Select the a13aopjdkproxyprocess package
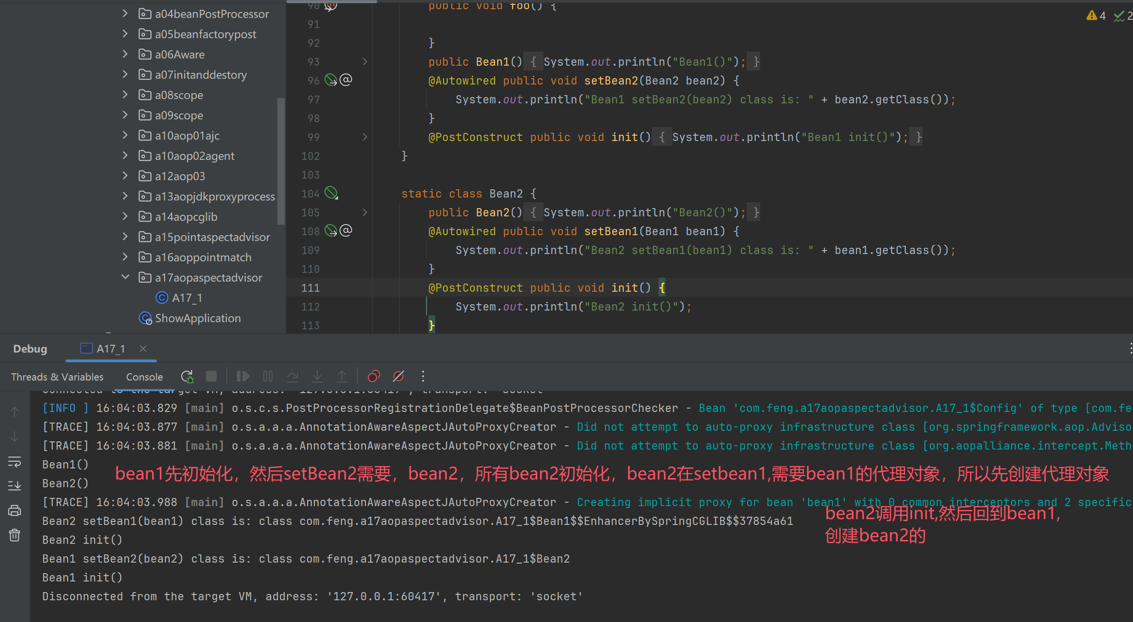The height and width of the screenshot is (622, 1133). pyautogui.click(x=215, y=197)
